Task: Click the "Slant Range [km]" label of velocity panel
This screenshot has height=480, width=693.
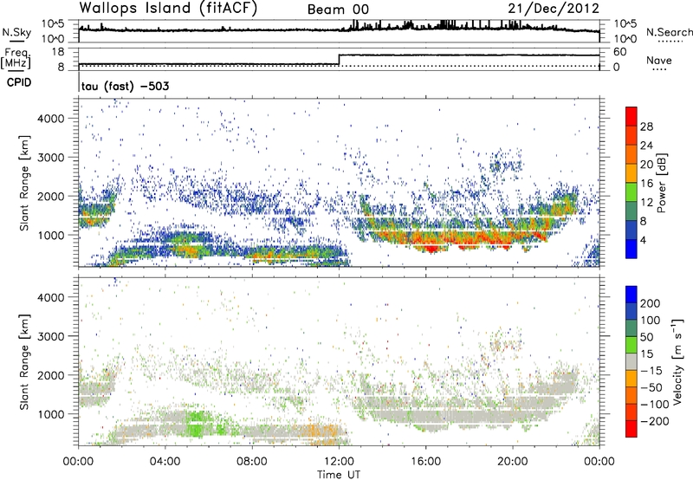Action: click(25, 361)
